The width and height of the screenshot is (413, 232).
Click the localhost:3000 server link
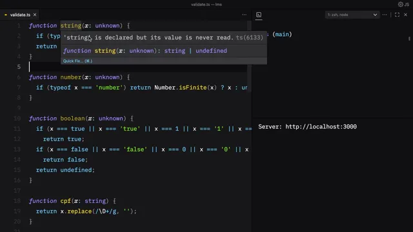(x=321, y=126)
